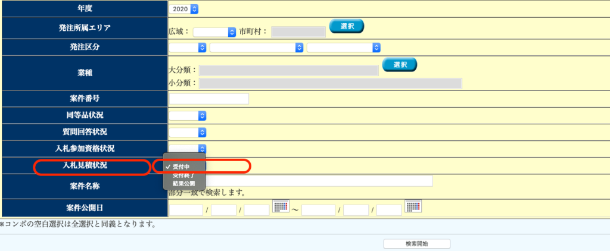This screenshot has width=610, height=251.
Task: Open the middle 発注区分 dropdown
Action: point(257,48)
